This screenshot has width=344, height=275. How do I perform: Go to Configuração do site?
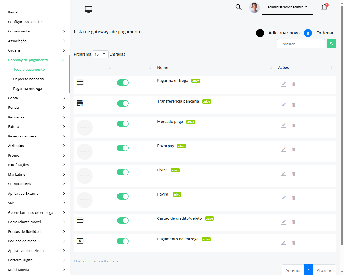25,22
